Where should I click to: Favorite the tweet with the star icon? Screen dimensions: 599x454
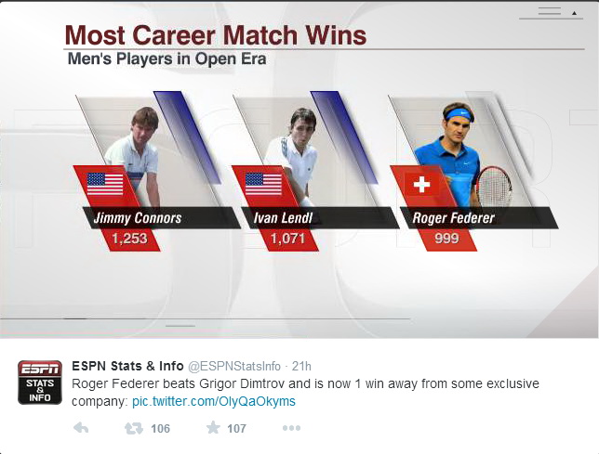click(213, 427)
